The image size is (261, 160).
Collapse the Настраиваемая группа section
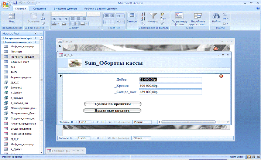click(35, 38)
